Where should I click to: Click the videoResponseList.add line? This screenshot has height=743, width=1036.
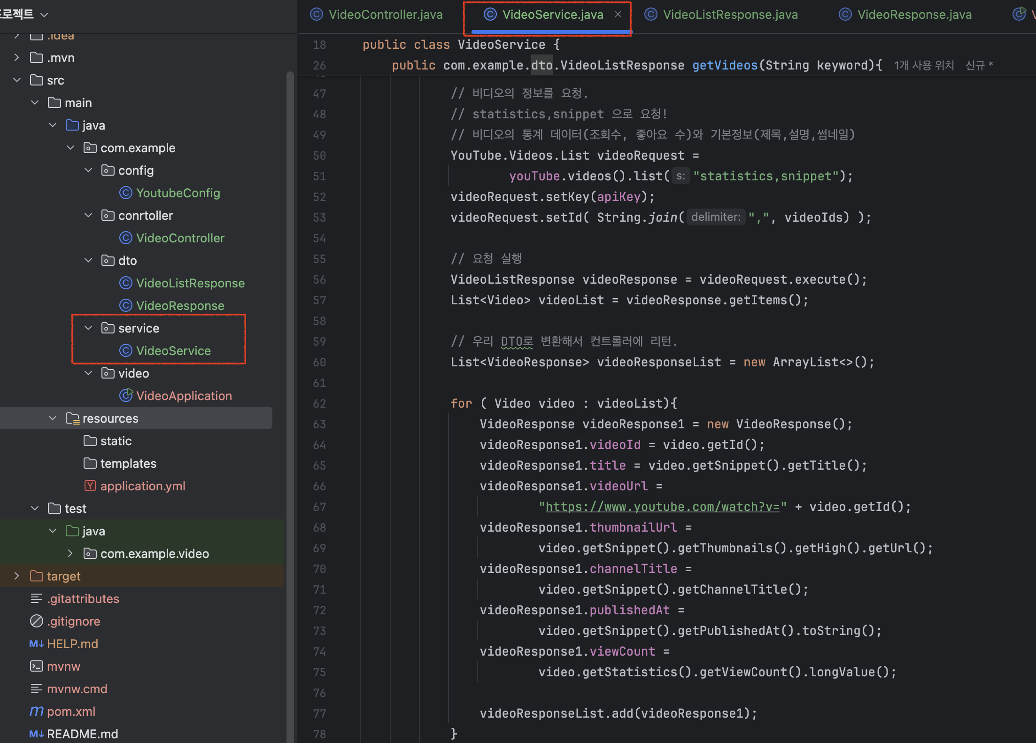click(619, 713)
